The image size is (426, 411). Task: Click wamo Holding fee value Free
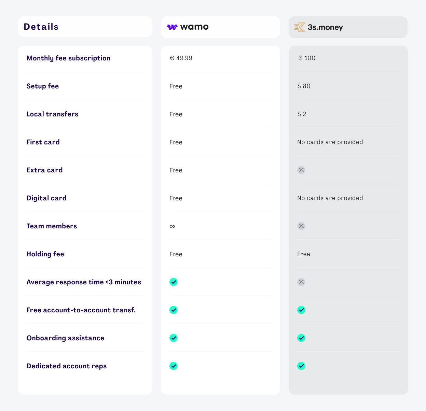click(176, 254)
